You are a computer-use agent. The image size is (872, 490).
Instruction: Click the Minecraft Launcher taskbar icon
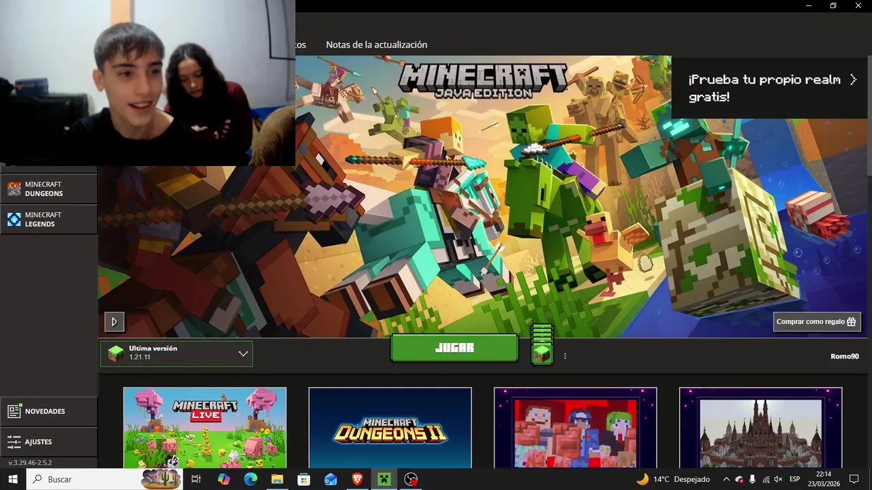click(384, 479)
